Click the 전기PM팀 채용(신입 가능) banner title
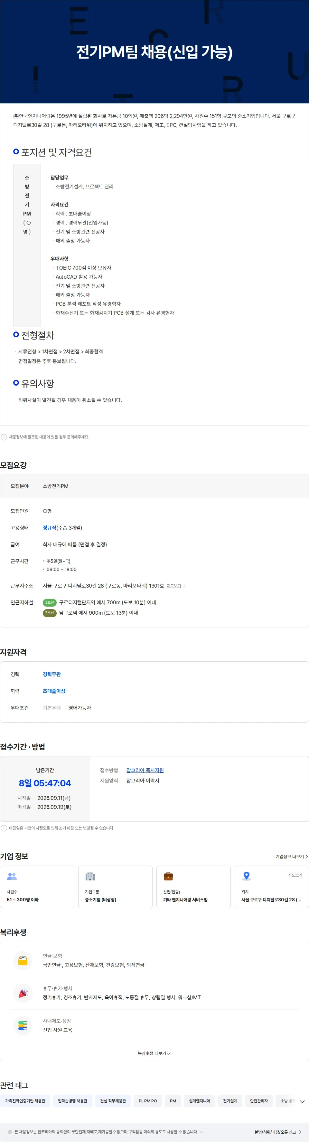Screen dimensions: 309x1142 pos(154,52)
